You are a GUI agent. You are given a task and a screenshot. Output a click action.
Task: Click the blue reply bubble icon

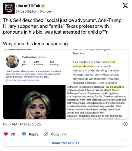point(24,134)
